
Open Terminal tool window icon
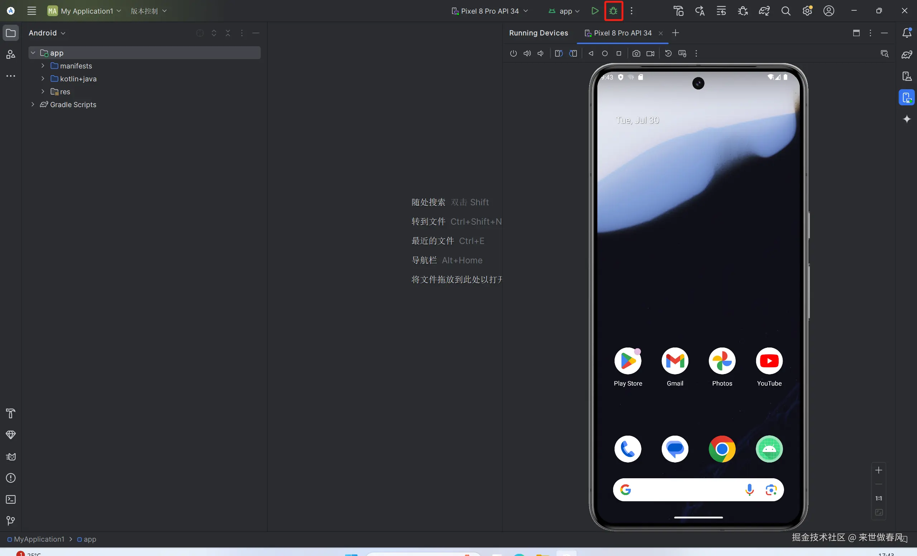11,499
